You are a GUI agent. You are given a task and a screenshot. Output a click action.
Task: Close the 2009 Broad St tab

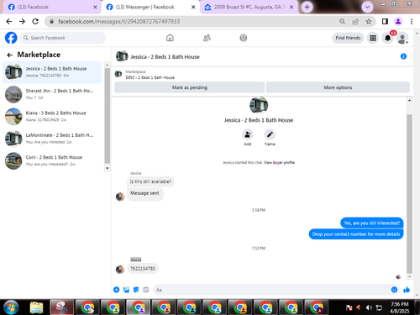tap(291, 7)
